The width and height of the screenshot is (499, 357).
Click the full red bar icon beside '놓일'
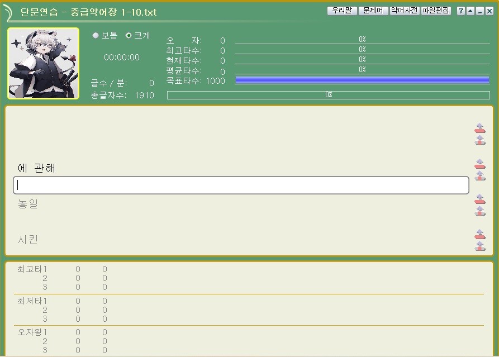coord(480,199)
